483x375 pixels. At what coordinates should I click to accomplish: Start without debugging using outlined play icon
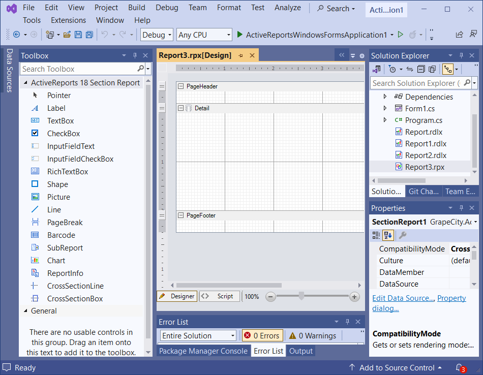point(401,35)
